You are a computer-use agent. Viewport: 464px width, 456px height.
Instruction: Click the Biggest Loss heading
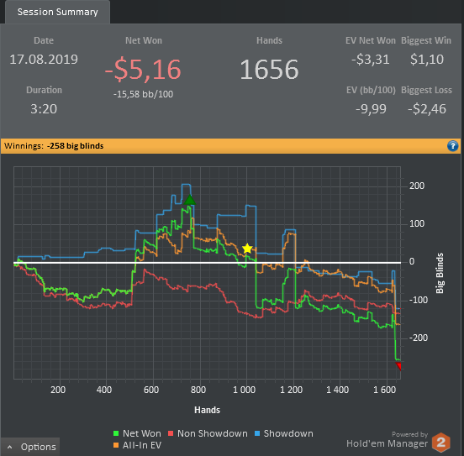click(x=426, y=90)
